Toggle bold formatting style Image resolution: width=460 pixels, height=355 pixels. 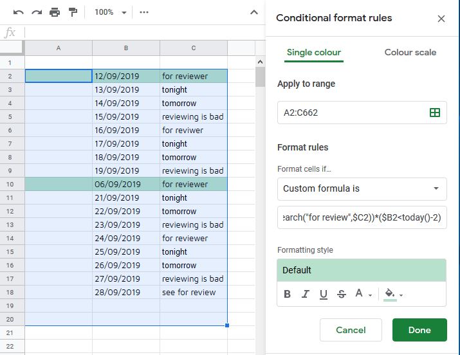pos(288,294)
